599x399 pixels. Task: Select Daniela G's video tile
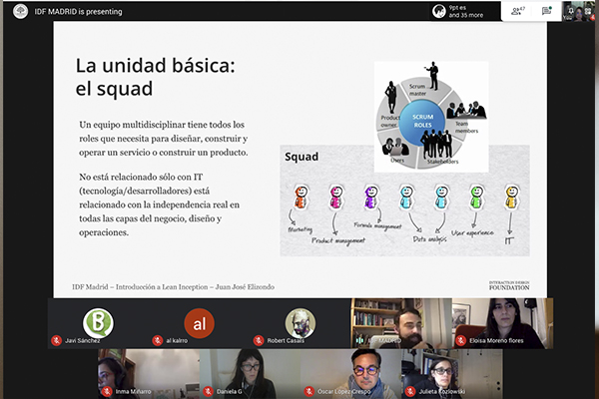249,373
